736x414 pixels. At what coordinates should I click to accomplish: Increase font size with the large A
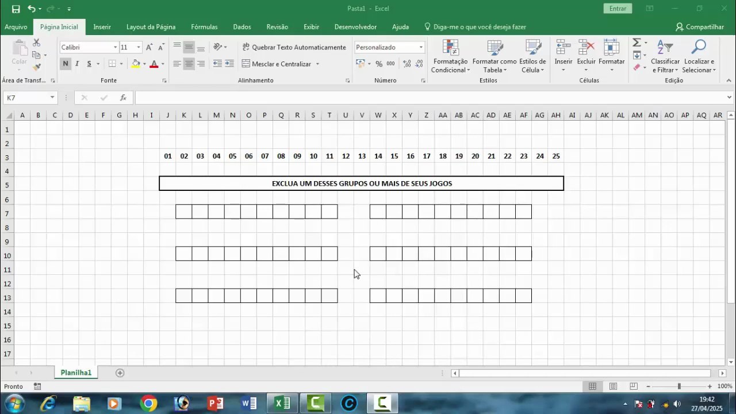pyautogui.click(x=149, y=47)
